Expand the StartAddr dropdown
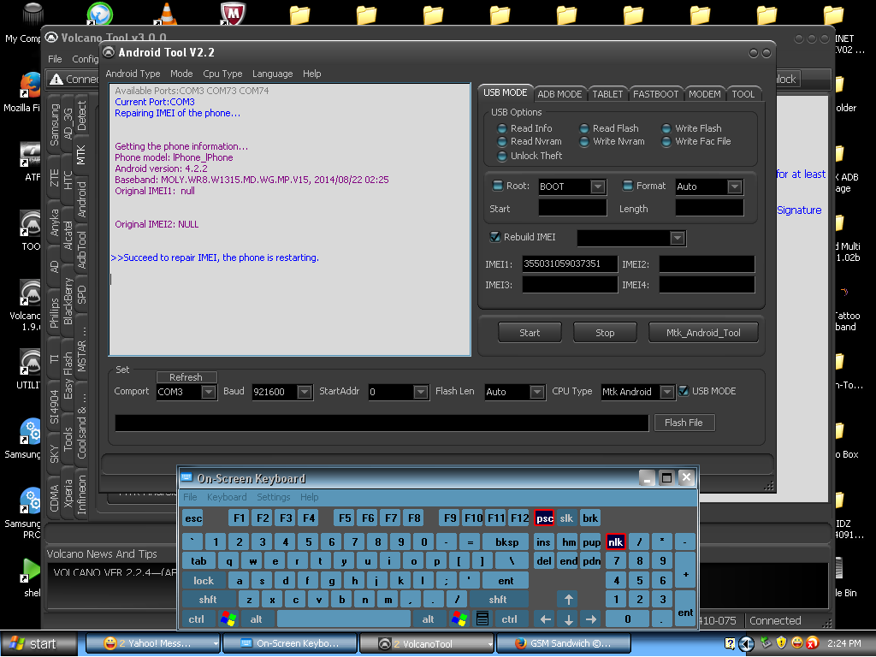This screenshot has height=657, width=876. 421,392
